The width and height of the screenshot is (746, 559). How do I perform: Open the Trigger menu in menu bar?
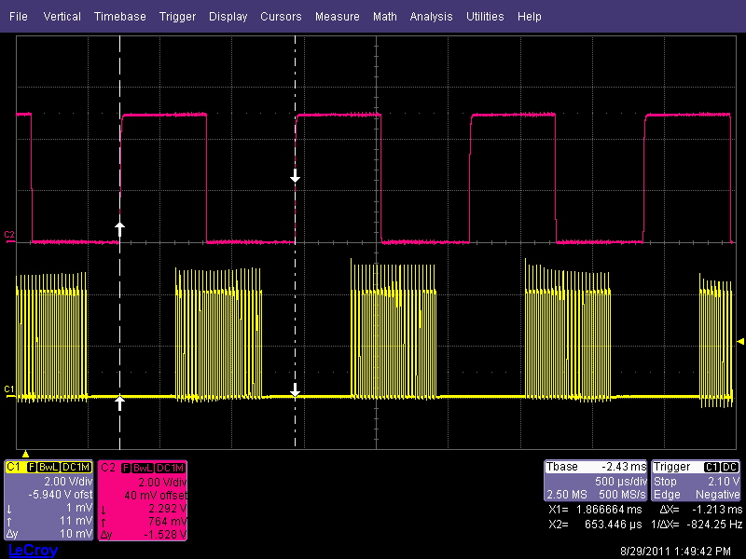177,16
